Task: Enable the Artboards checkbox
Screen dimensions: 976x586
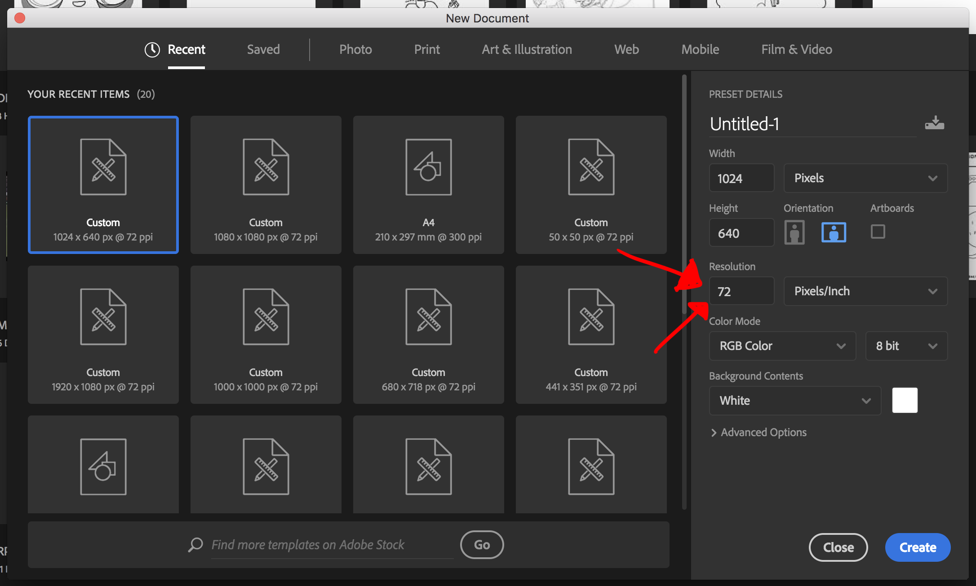Action: coord(878,232)
